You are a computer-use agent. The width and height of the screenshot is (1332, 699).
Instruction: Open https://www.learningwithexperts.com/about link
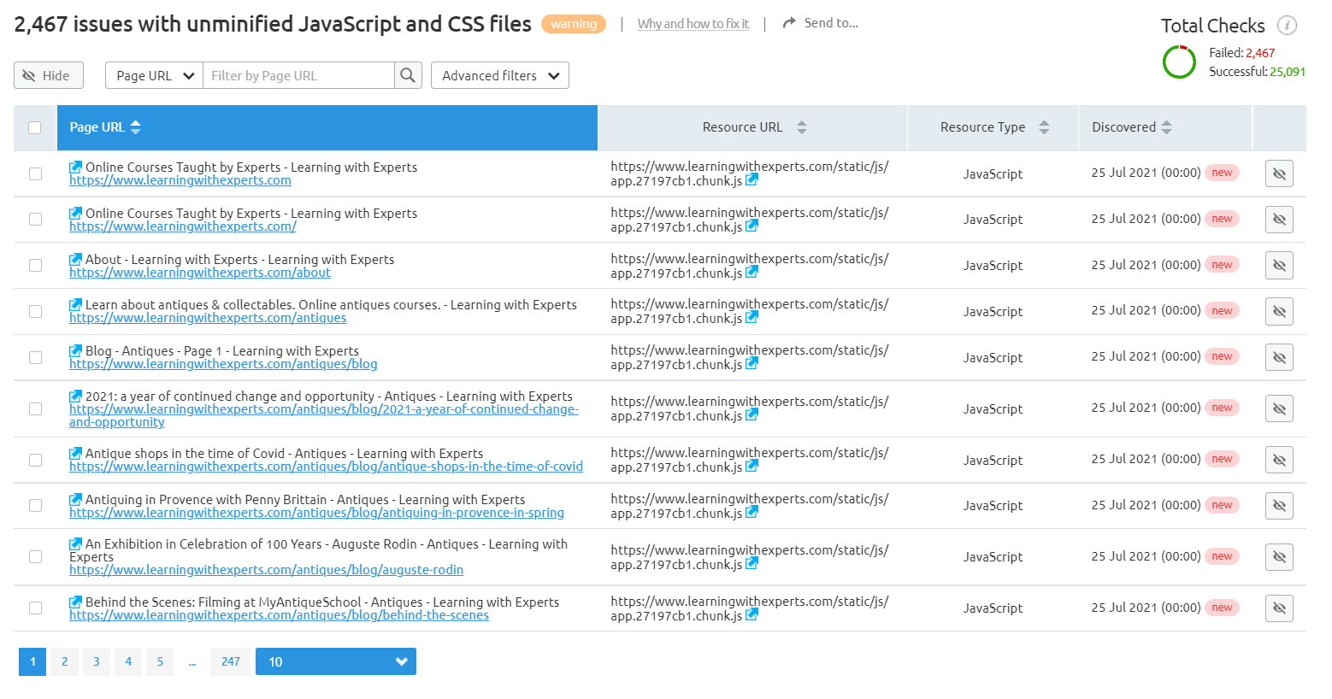tap(200, 273)
